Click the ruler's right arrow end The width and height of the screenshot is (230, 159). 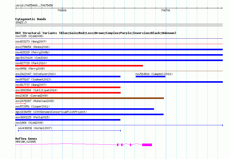pyautogui.click(x=222, y=8)
